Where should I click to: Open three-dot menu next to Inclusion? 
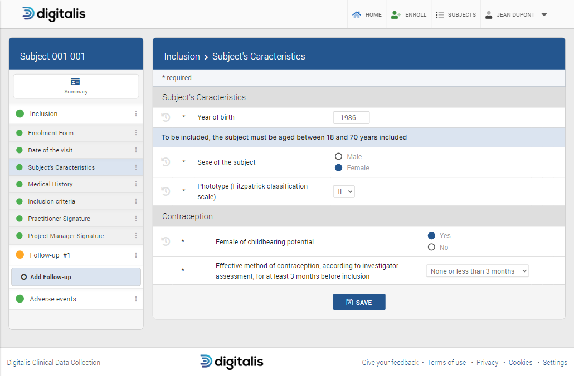[135, 114]
